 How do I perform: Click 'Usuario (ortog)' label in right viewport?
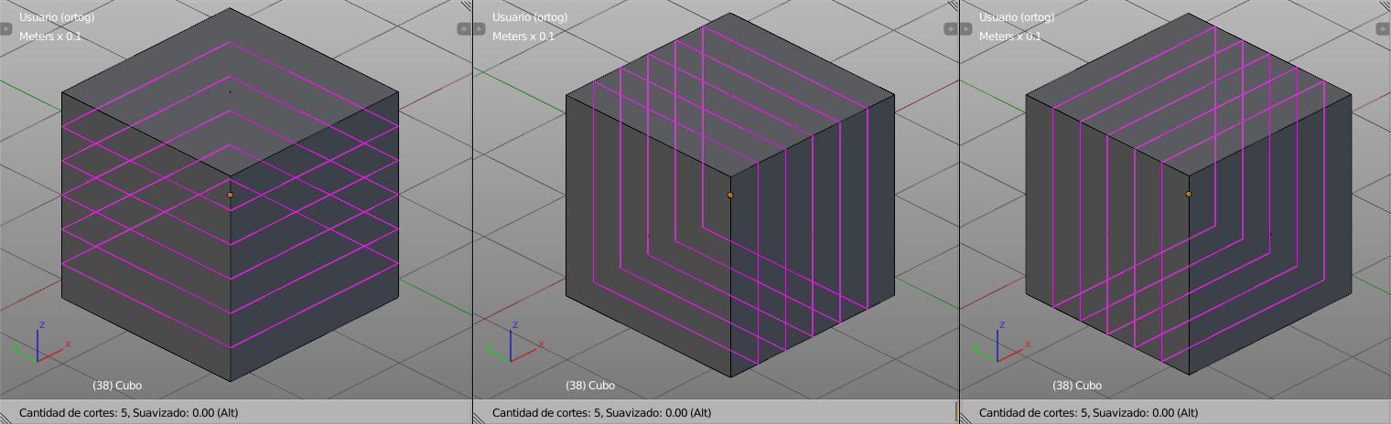[1017, 17]
